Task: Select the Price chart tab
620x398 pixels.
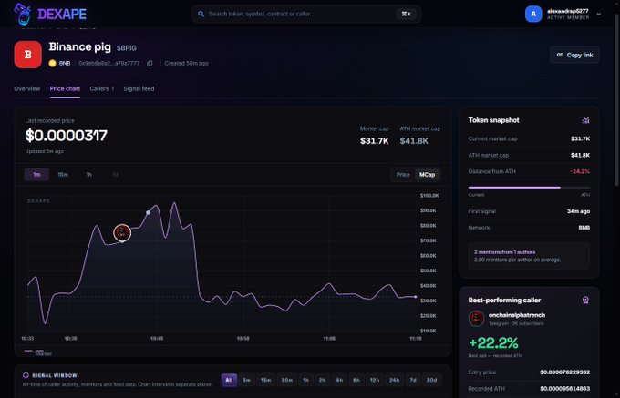Action: (65, 89)
